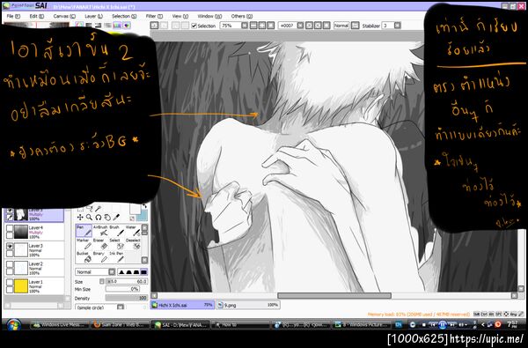Select the Brush tool
528x348 pixels.
[116, 231]
